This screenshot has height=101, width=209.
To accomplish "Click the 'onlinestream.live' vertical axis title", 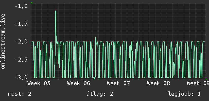I will click(x=3, y=41).
